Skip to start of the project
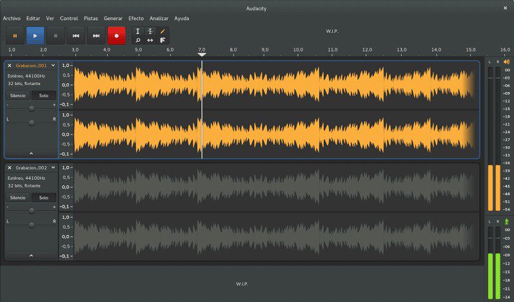Viewport: 514px width, 302px height. coord(75,35)
